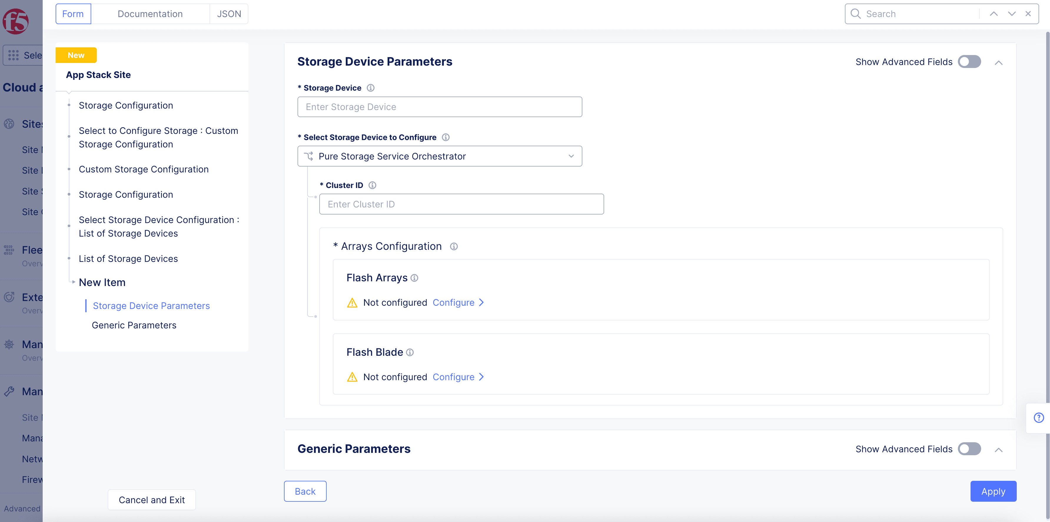The image size is (1050, 522).
Task: Click info icon next to Arrays Configuration
Action: (x=454, y=247)
